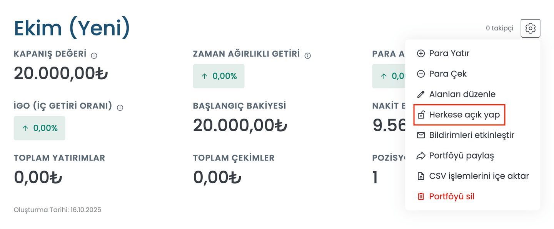Click the 0 takipçi followers link
This screenshot has height=229, width=554.
click(x=499, y=28)
